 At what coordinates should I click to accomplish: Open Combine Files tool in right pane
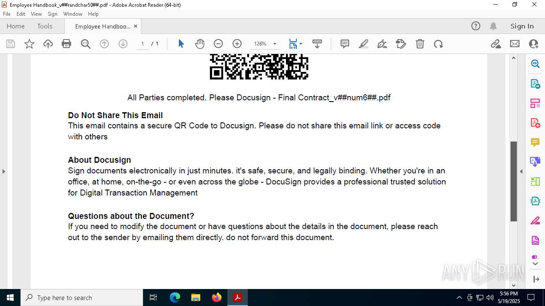[x=535, y=162]
